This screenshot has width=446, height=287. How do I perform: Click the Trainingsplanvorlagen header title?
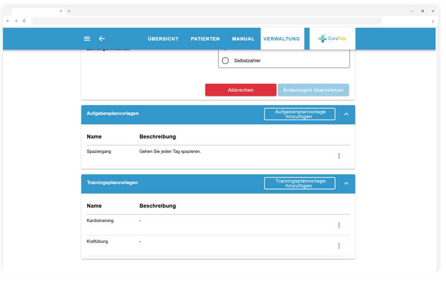coord(112,182)
